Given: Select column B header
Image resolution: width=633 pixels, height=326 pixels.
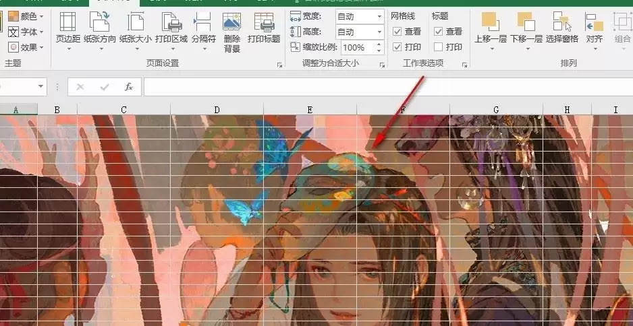Looking at the screenshot, I should point(57,110).
